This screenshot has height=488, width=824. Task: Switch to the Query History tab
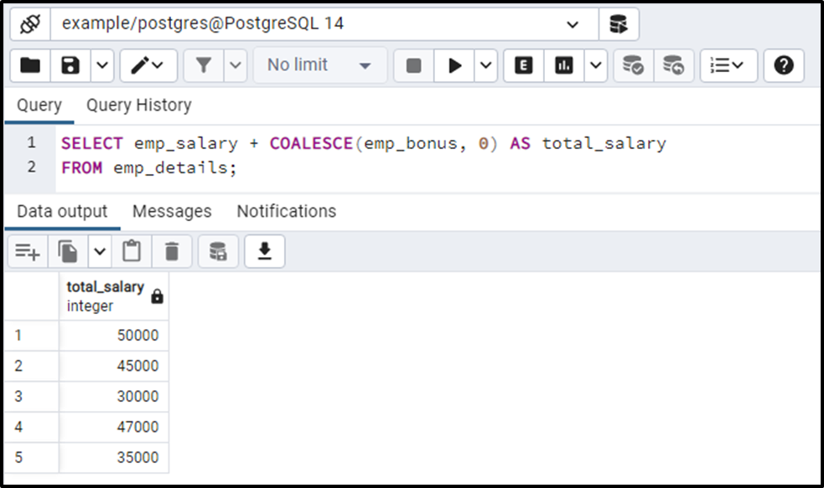pyautogui.click(x=138, y=105)
